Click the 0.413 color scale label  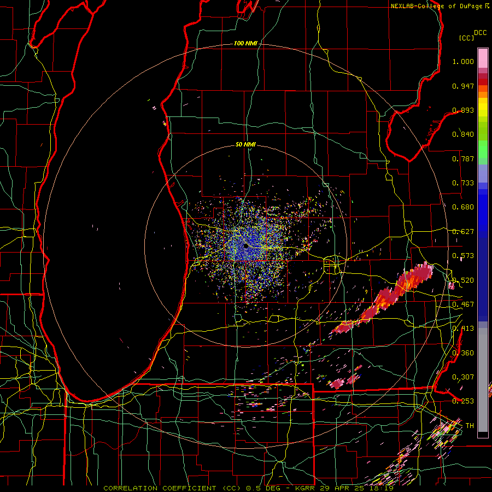(463, 329)
